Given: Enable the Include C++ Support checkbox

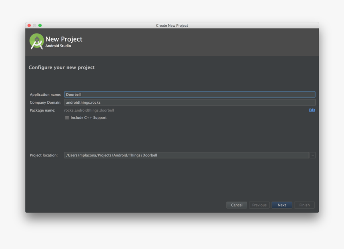Looking at the screenshot, I should coord(67,117).
